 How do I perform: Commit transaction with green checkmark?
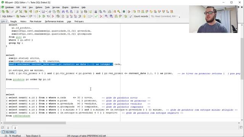96,16
